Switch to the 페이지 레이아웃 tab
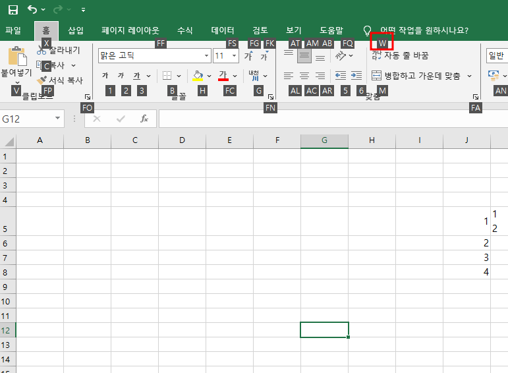Screen dimensions: 508x373 tap(130, 30)
